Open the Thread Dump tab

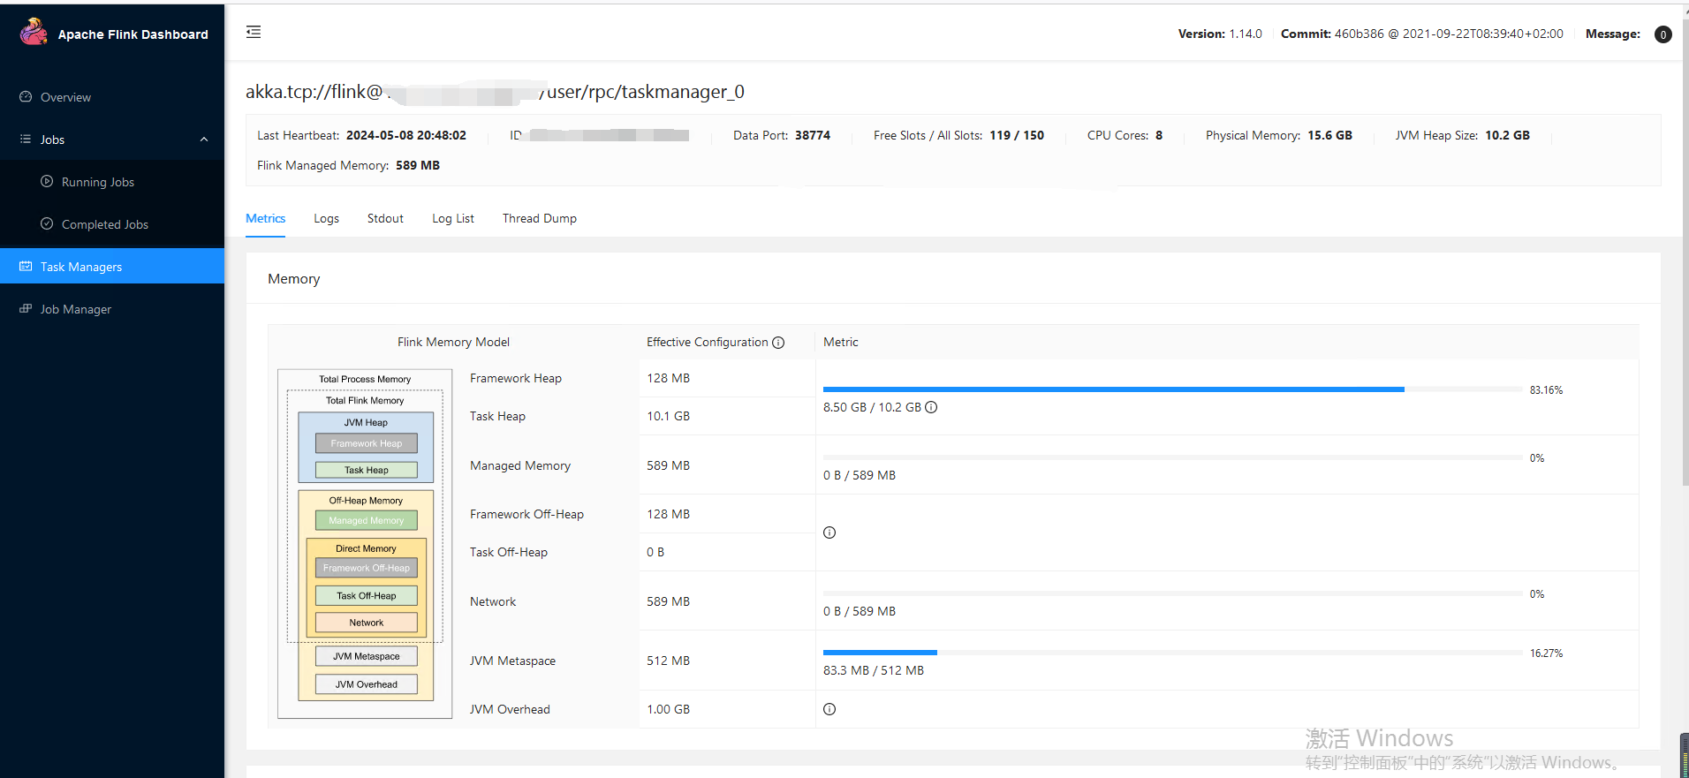539,218
